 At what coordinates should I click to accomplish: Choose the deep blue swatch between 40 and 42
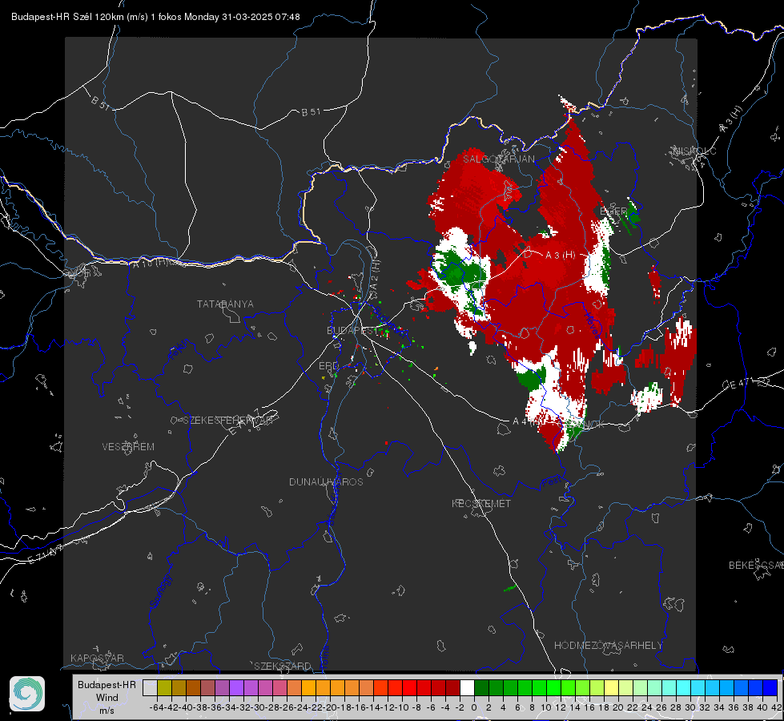(x=770, y=688)
